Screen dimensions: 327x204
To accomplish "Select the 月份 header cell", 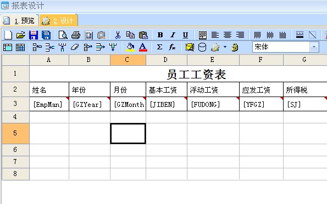I will click(x=128, y=89).
